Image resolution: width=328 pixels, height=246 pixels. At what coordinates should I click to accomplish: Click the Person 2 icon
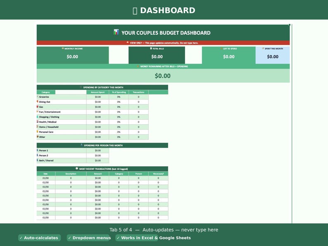point(38,155)
